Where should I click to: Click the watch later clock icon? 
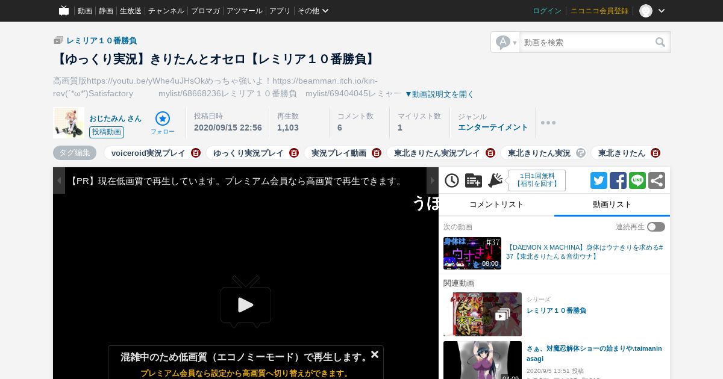[x=452, y=180]
